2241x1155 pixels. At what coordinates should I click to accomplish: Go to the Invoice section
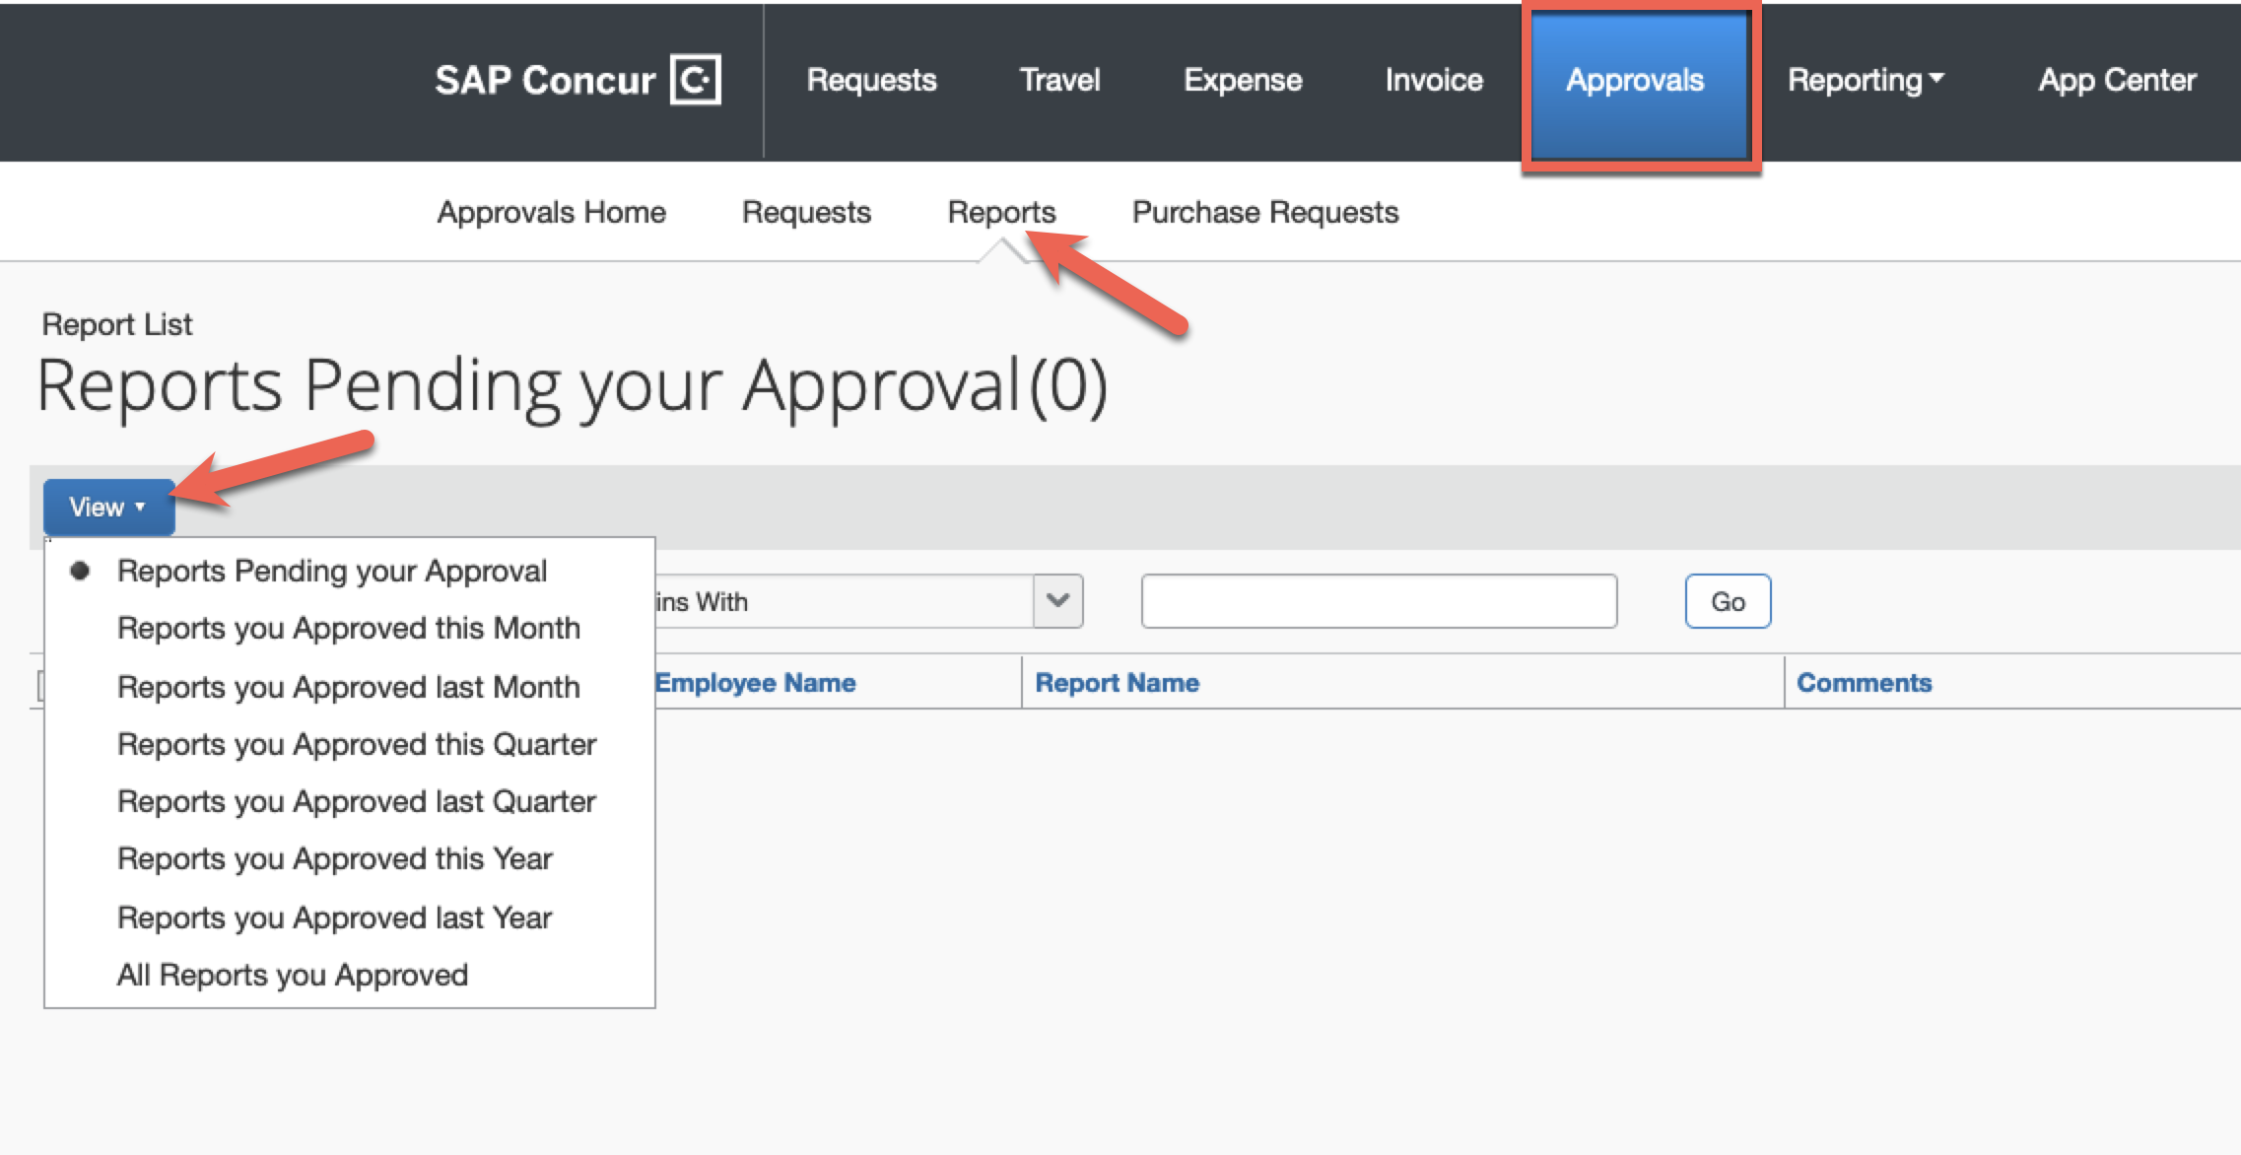click(1433, 80)
